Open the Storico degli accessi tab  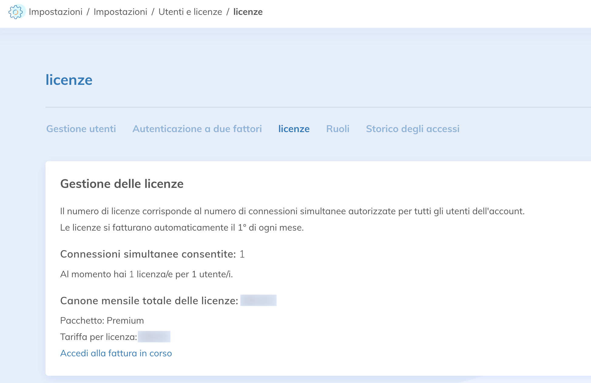pyautogui.click(x=412, y=129)
